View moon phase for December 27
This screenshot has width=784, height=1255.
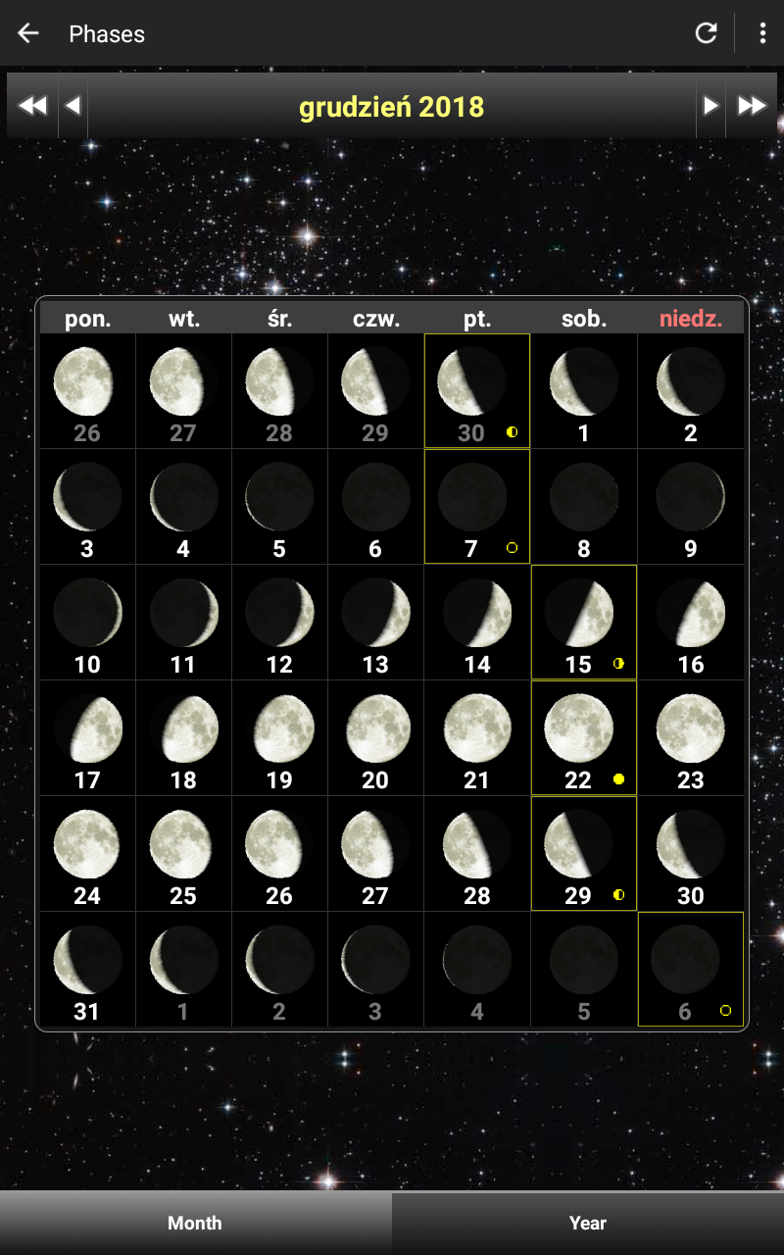(x=375, y=853)
